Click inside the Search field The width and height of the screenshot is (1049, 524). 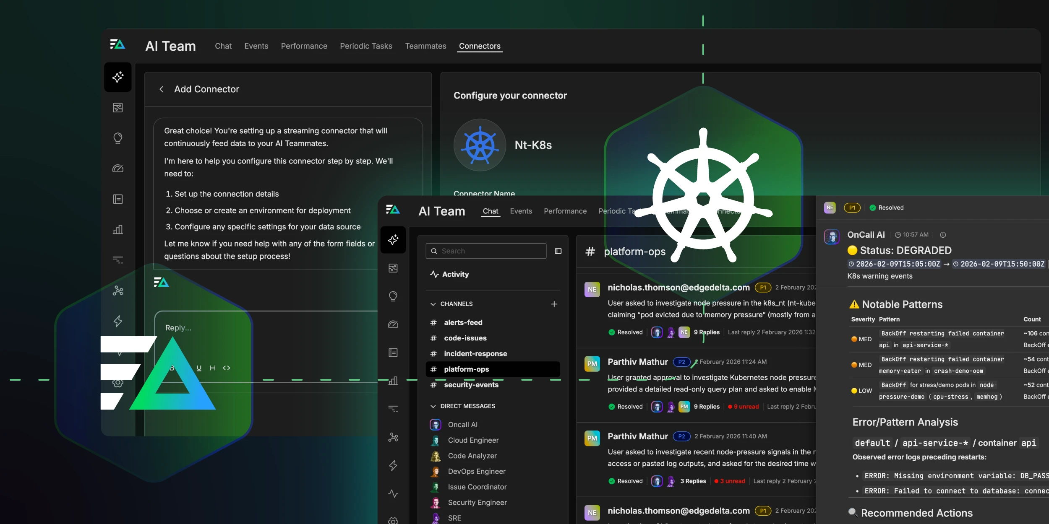[x=485, y=251]
